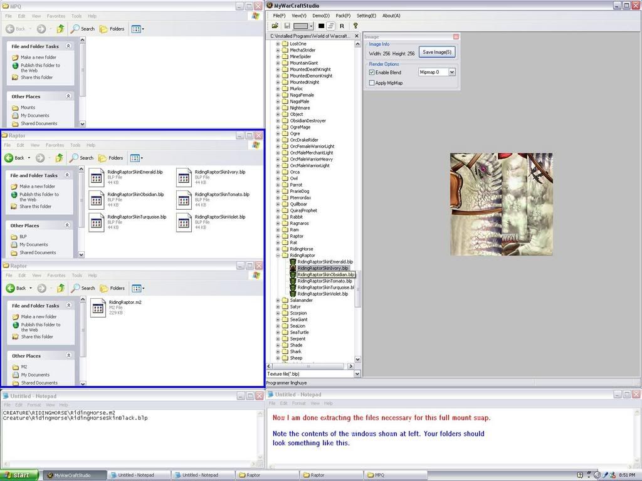Click the R toolbar button

click(342, 26)
